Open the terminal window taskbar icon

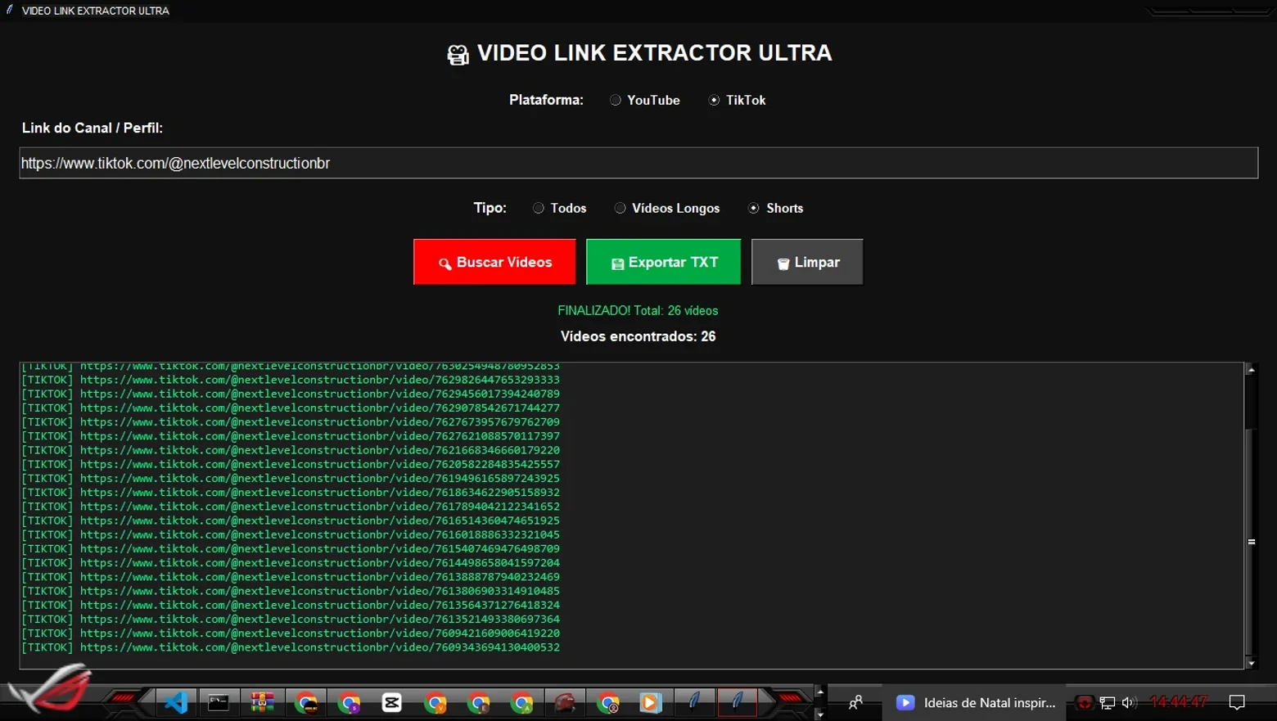point(219,702)
